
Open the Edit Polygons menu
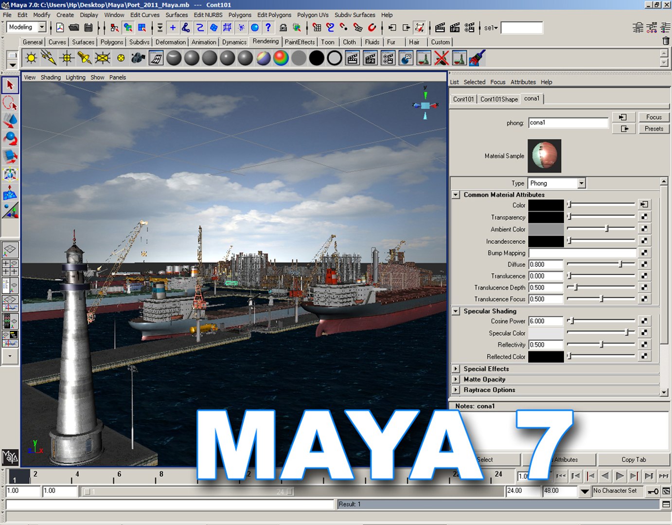coord(274,15)
